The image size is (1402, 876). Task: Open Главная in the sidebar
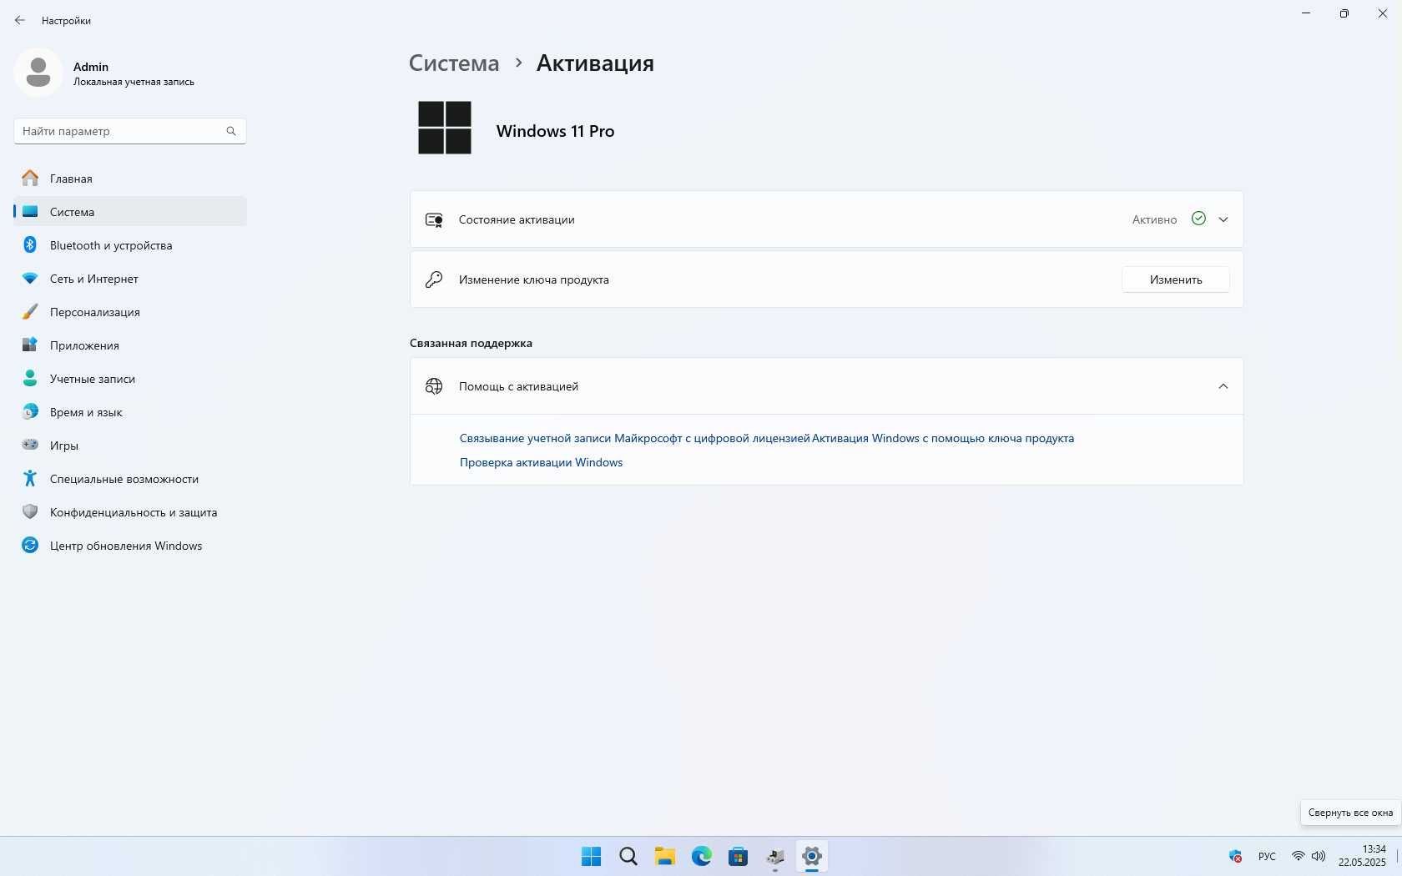[x=130, y=179]
